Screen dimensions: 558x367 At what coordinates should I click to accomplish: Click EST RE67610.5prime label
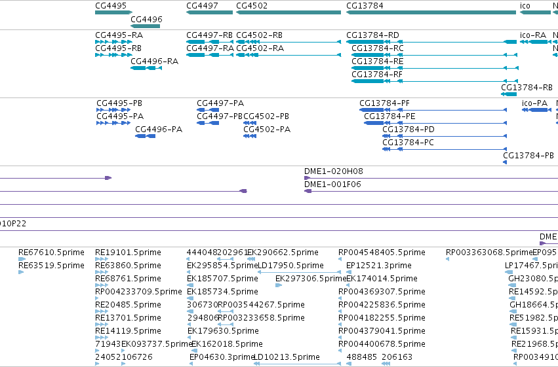[x=51, y=253]
